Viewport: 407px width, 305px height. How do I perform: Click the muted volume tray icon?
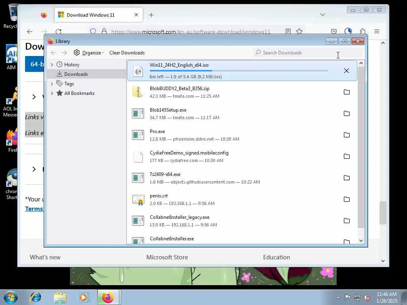[x=367, y=297]
